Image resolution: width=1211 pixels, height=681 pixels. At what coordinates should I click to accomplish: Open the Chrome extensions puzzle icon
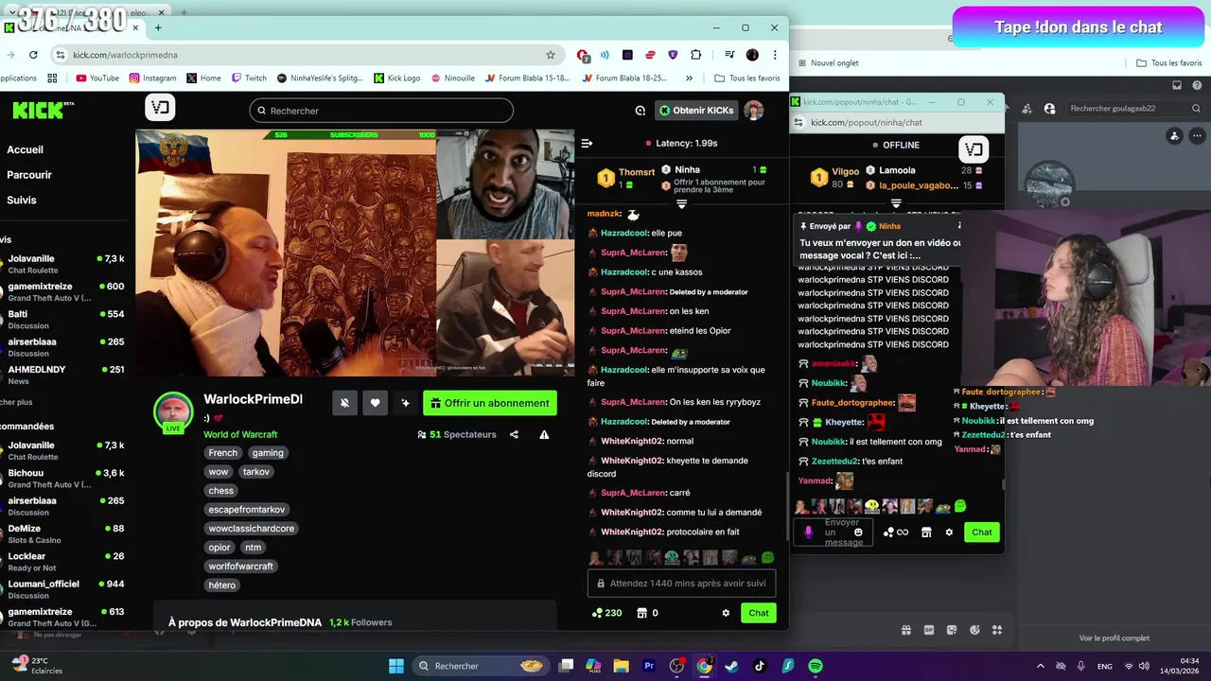click(x=696, y=55)
